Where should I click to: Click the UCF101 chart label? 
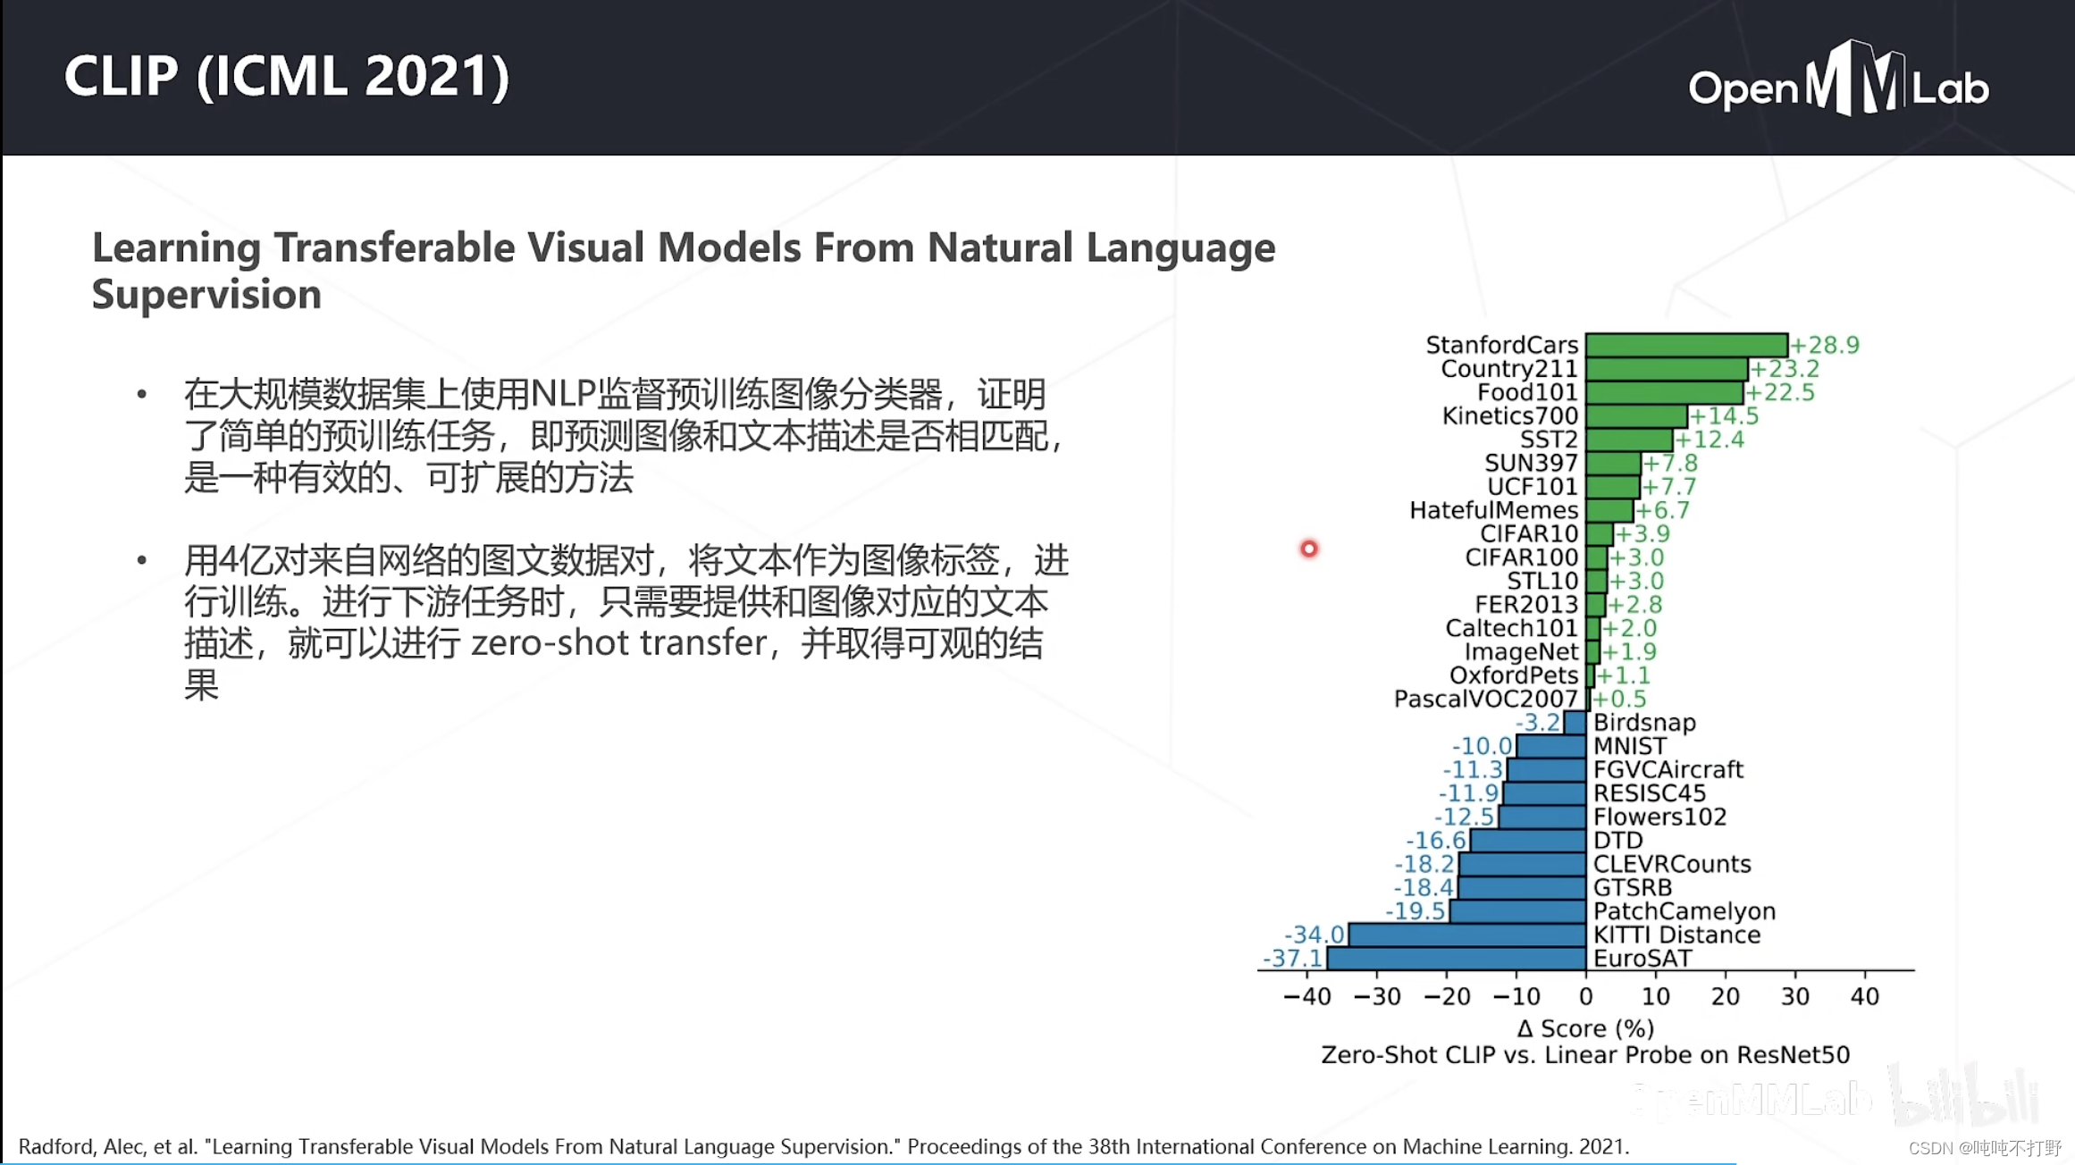[1533, 486]
